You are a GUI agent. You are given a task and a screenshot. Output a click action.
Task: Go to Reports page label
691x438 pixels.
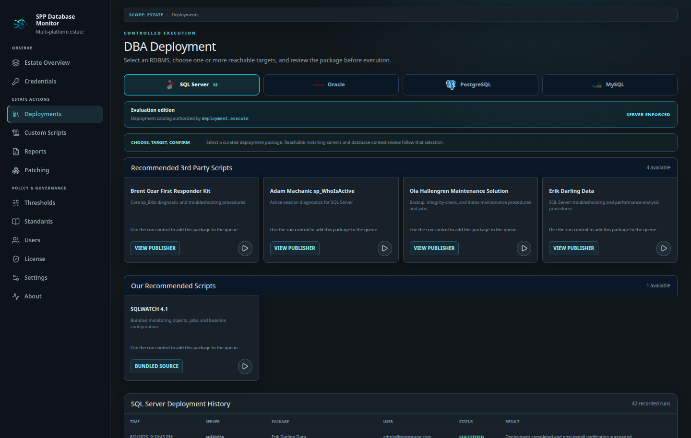pyautogui.click(x=36, y=152)
